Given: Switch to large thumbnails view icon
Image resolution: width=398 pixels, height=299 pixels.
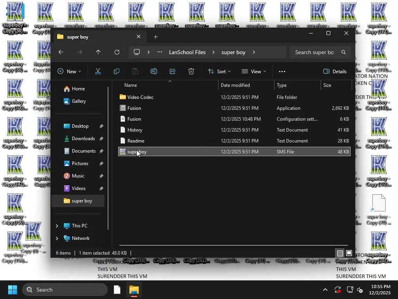Looking at the screenshot, I should click(x=349, y=253).
